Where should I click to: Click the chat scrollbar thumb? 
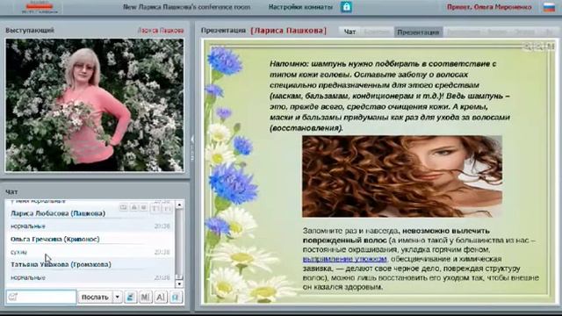(179, 244)
